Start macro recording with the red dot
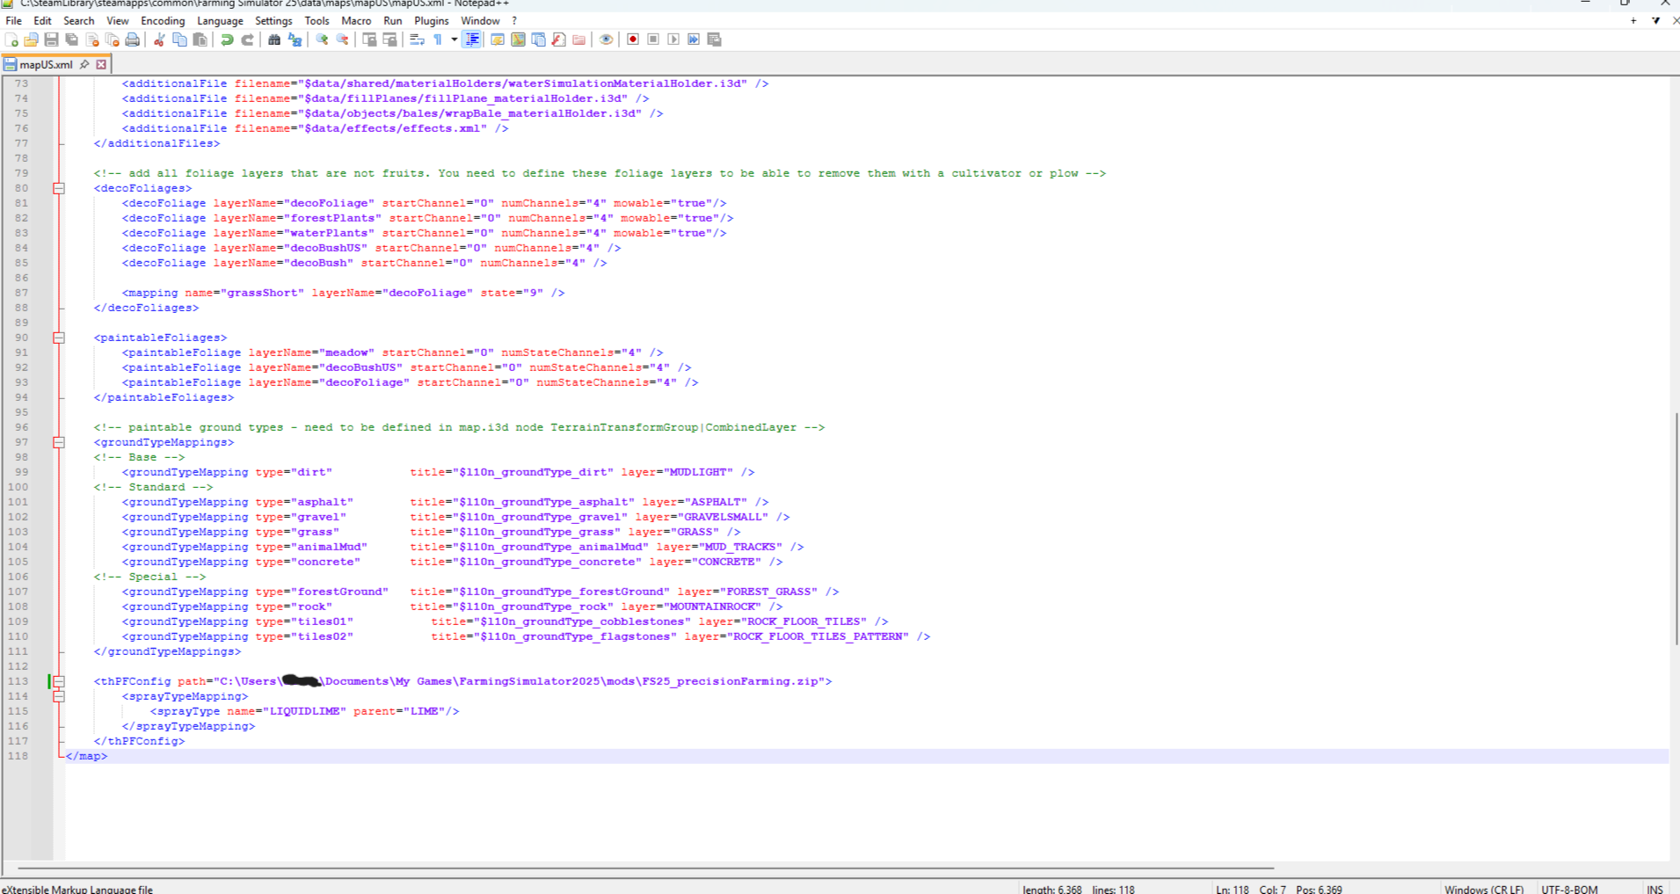The height and width of the screenshot is (894, 1680). point(633,40)
